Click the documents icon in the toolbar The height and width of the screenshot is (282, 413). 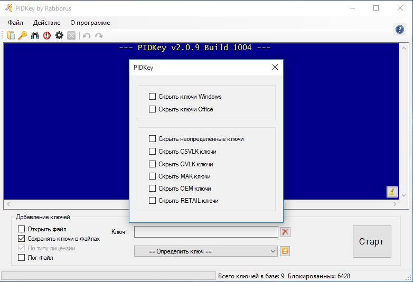pos(11,35)
